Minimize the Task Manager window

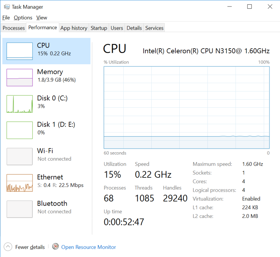pos(229,7)
